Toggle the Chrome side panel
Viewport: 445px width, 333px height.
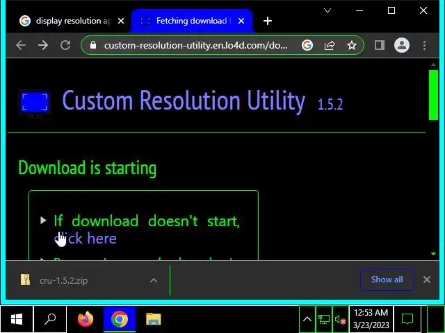[x=380, y=45]
